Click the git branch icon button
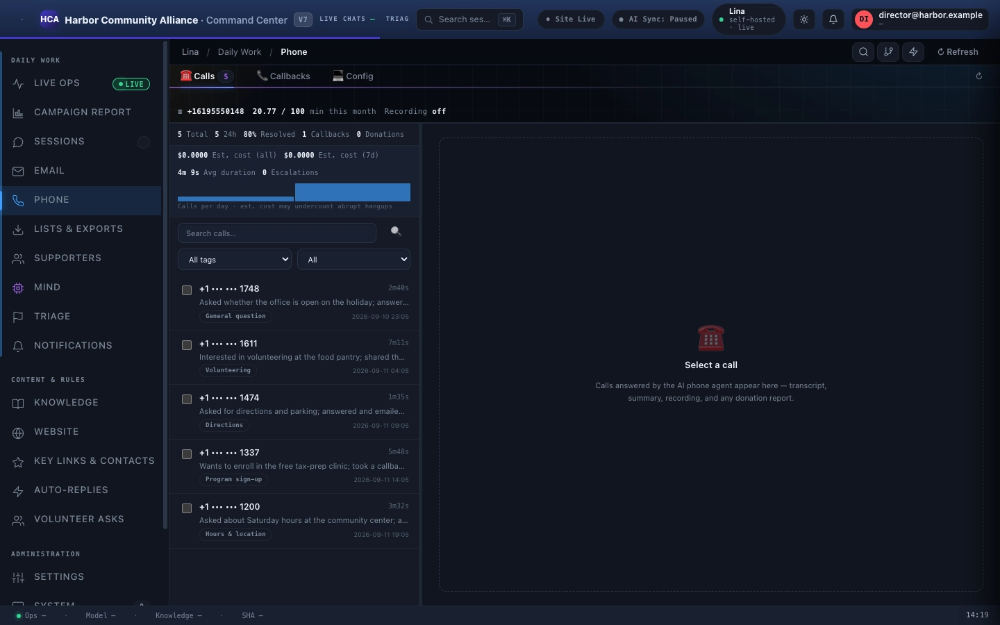Viewport: 1000px width, 625px height. pyautogui.click(x=888, y=51)
